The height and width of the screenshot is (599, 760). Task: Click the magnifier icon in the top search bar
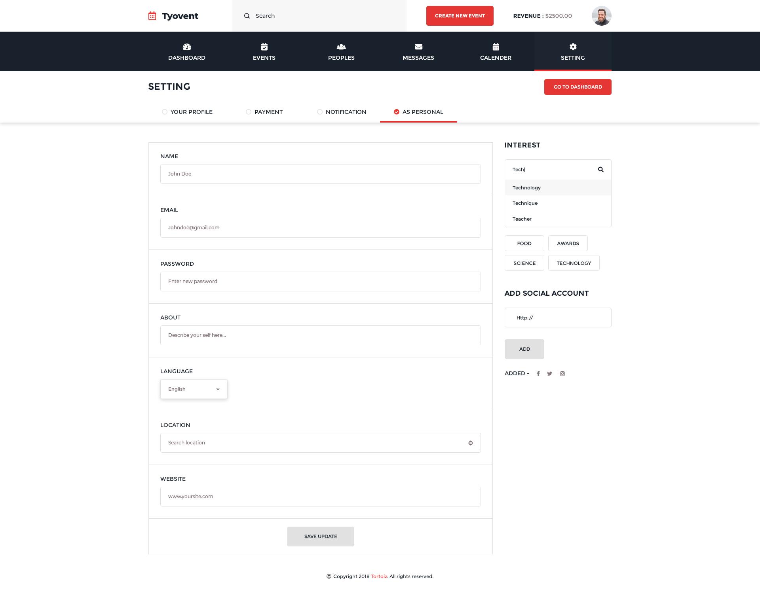click(x=247, y=16)
